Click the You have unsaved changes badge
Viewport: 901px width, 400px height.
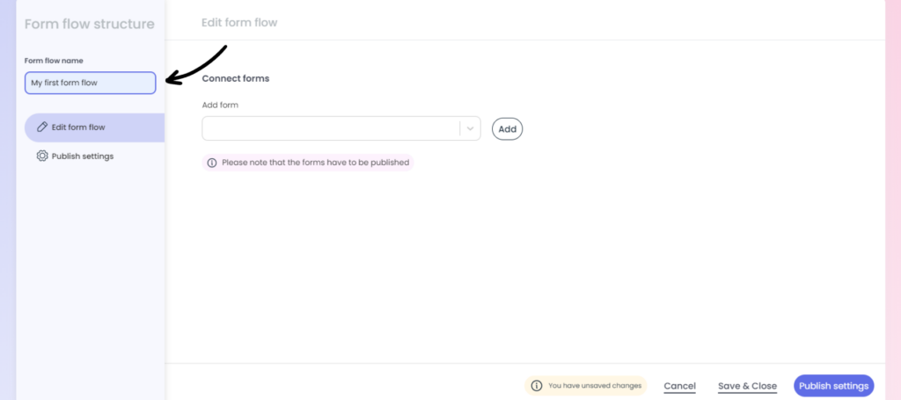[585, 386]
